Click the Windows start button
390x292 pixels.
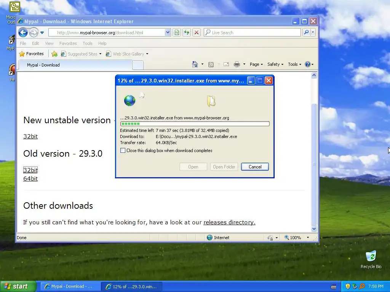coord(18,286)
